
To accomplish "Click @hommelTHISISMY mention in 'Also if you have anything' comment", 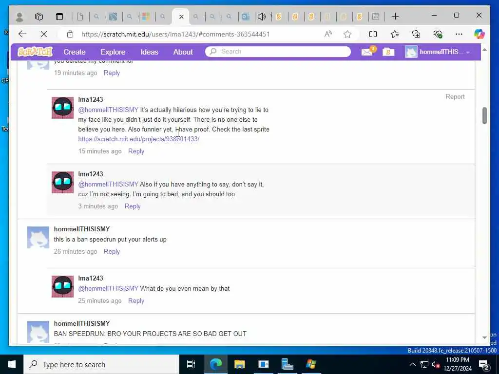I will (x=108, y=184).
